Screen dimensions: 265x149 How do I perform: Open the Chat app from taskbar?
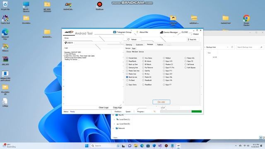(x=130, y=146)
